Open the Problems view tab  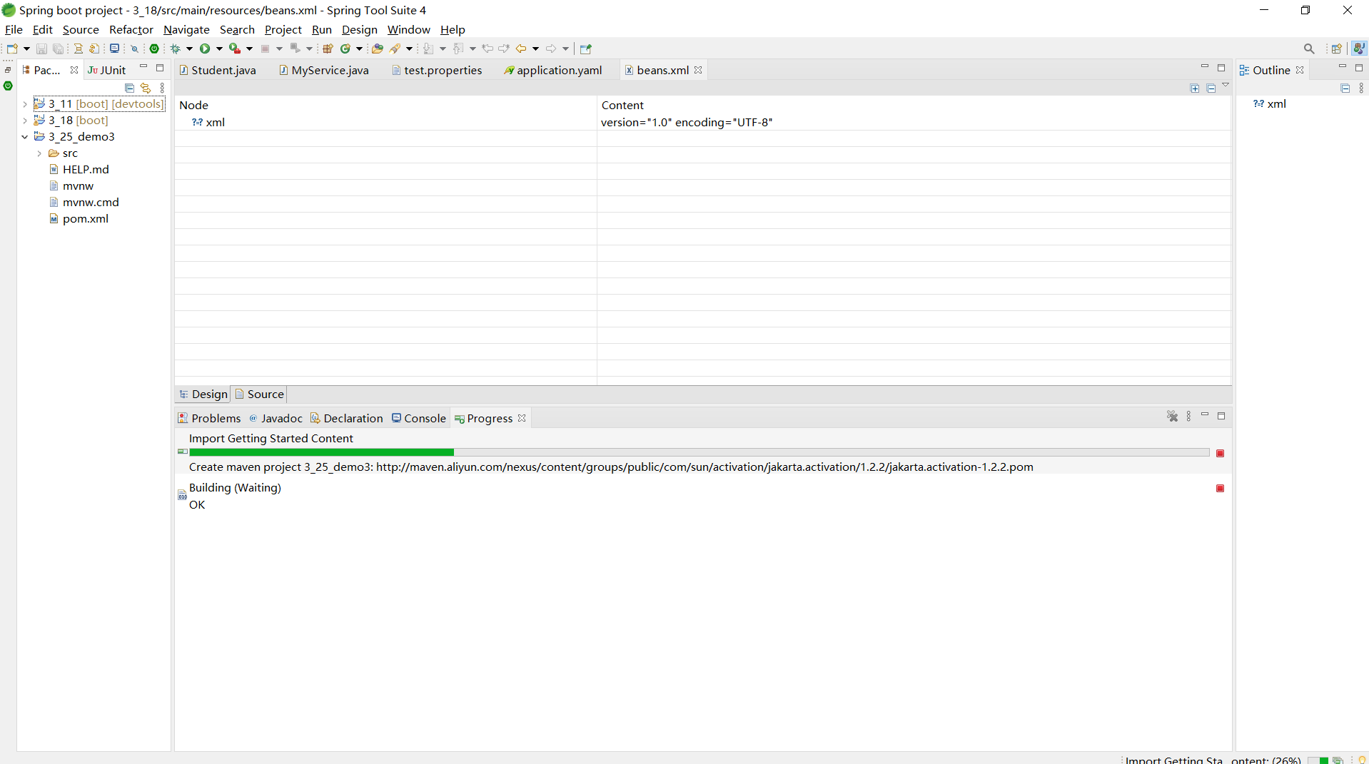click(210, 419)
